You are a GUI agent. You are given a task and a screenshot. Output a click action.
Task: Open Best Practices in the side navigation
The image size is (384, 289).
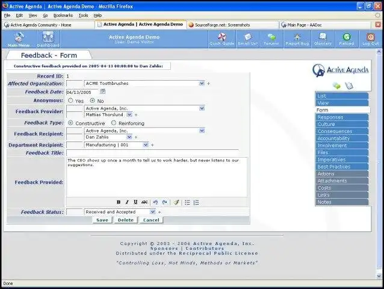click(x=342, y=167)
